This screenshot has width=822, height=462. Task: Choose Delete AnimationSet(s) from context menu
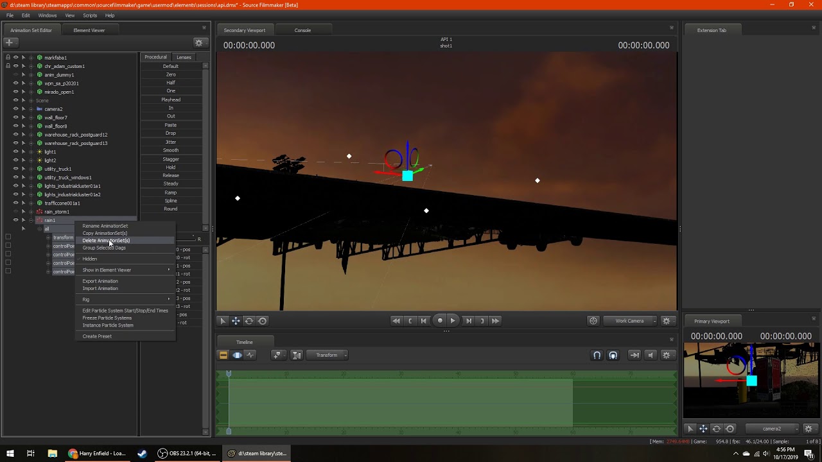tap(125, 241)
